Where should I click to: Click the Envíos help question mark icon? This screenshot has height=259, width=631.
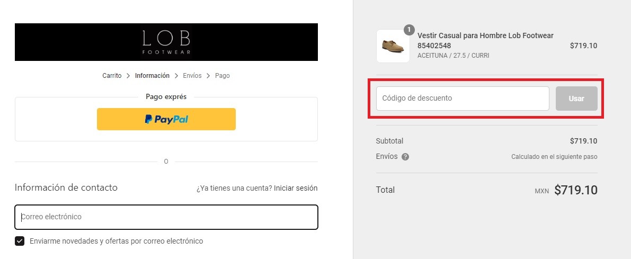coord(405,157)
